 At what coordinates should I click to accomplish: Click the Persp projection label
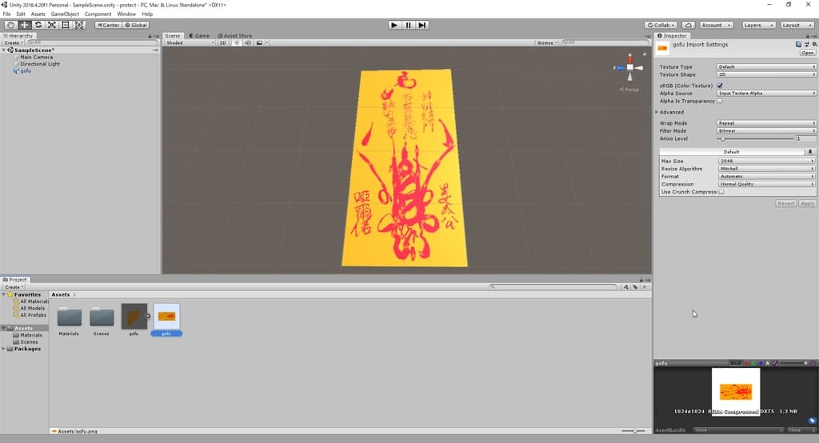point(629,90)
